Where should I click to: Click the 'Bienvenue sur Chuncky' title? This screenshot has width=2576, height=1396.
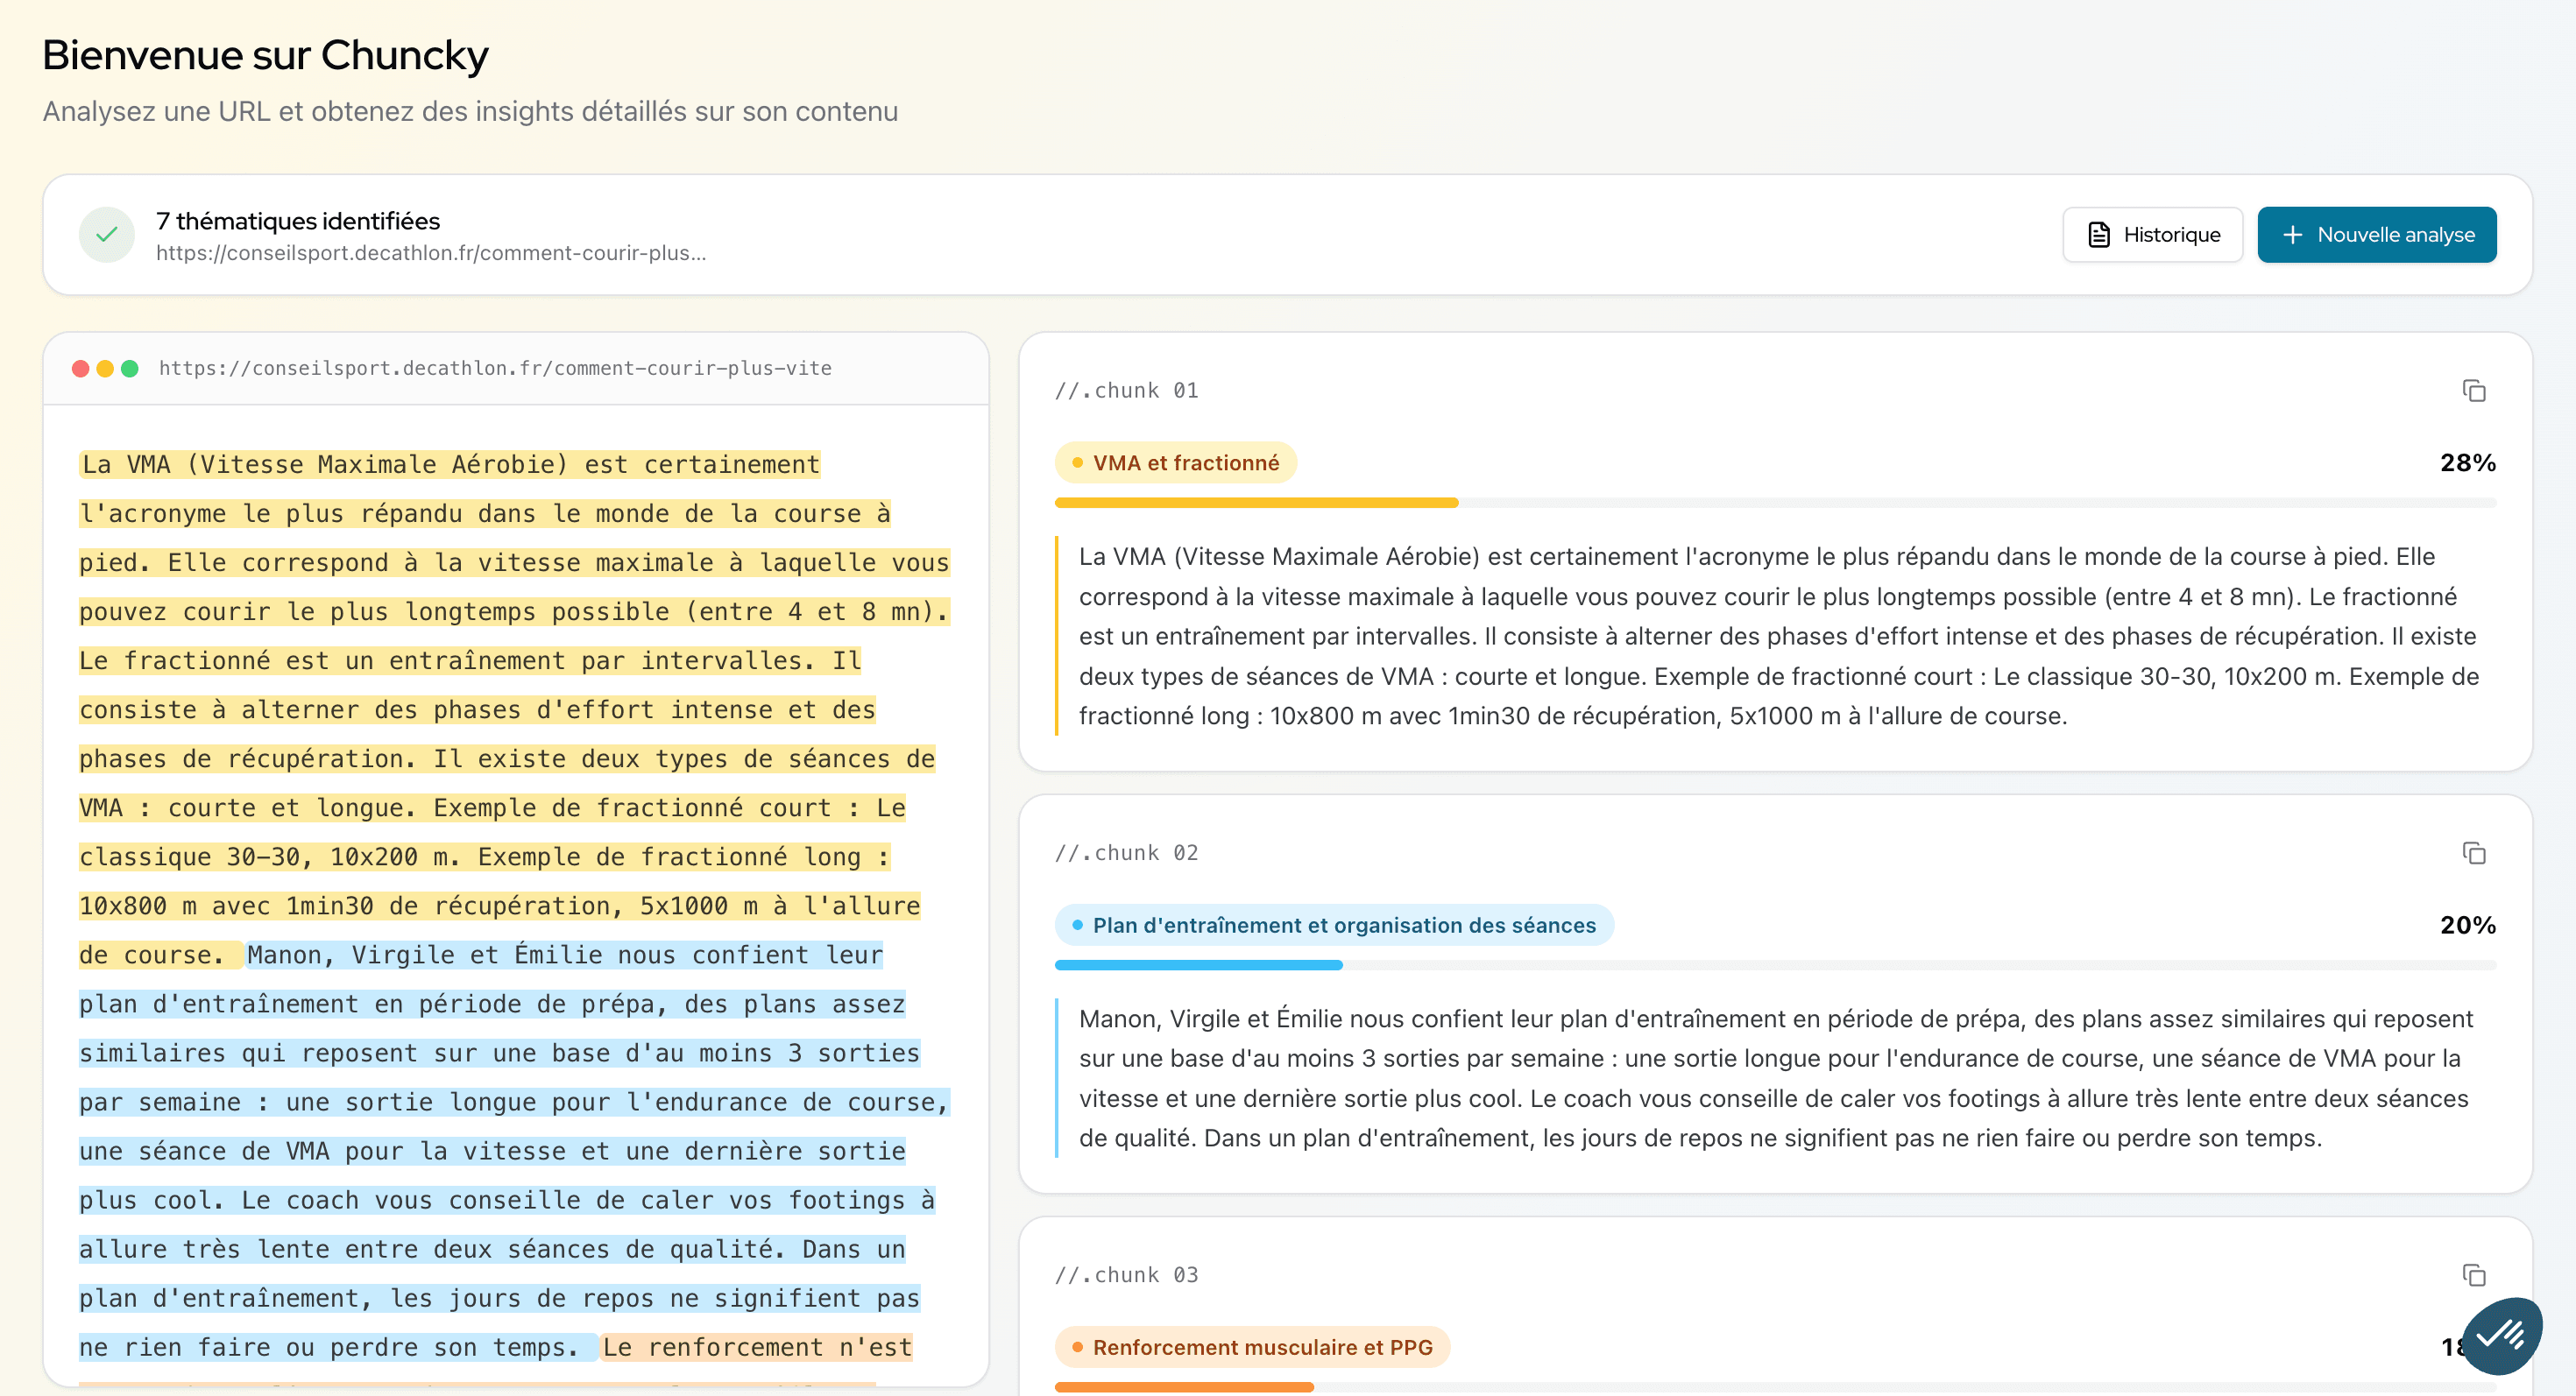coord(266,55)
